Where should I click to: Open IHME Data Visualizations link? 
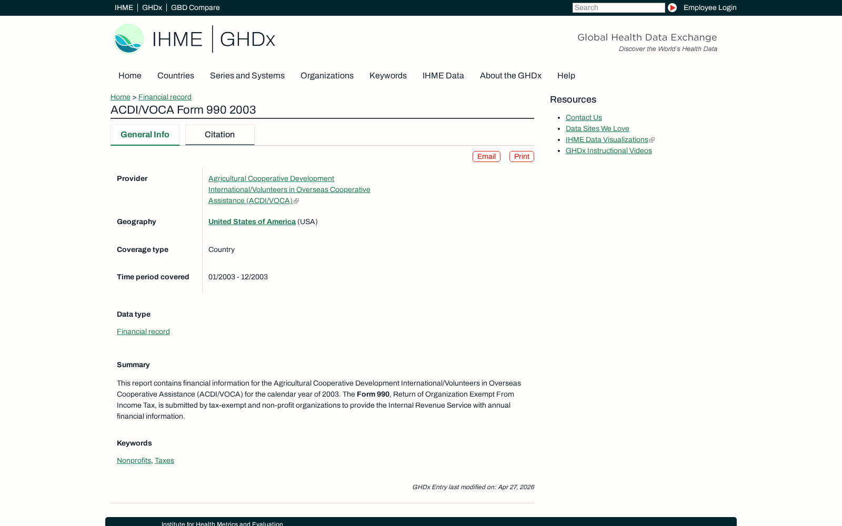(607, 139)
